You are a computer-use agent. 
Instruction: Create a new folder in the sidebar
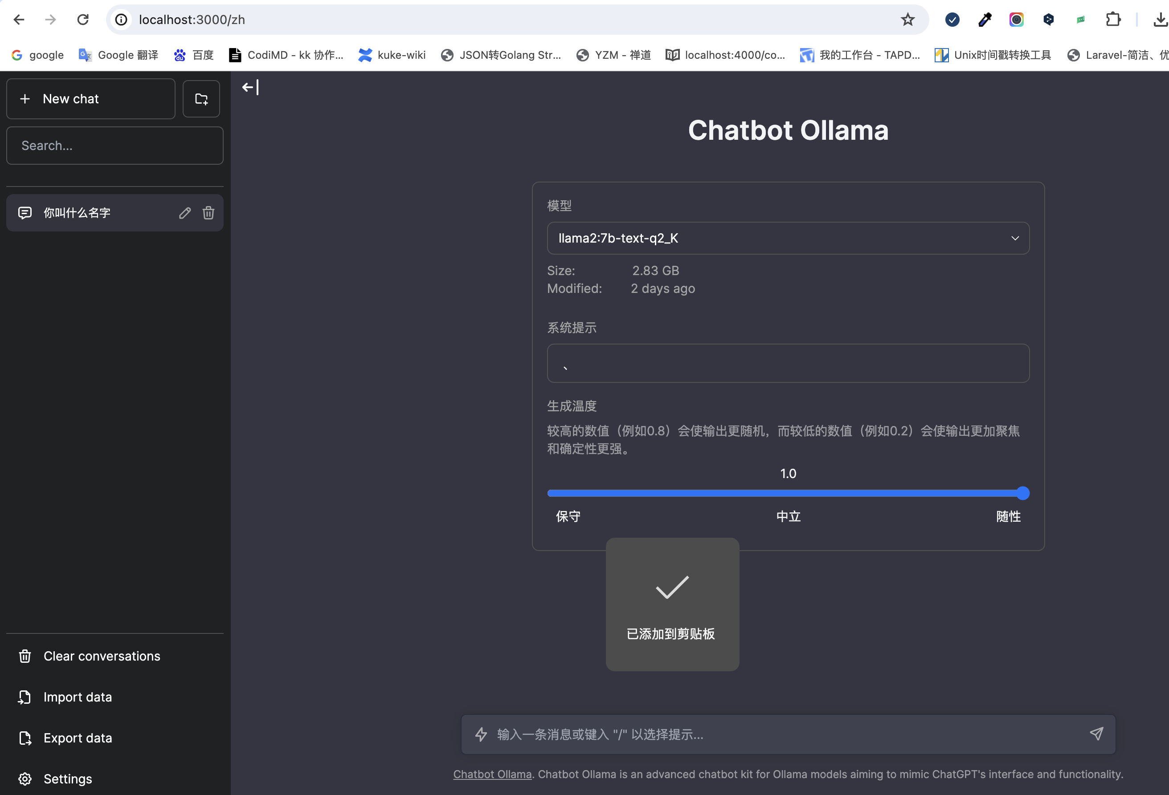click(201, 98)
